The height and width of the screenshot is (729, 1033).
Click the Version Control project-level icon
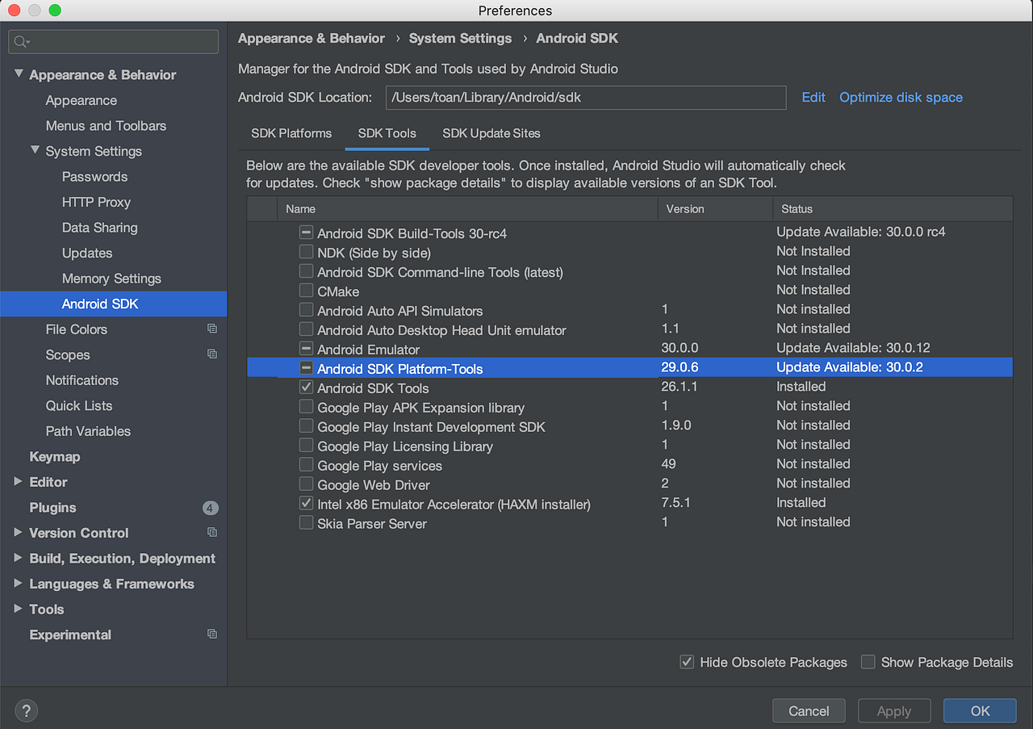212,533
